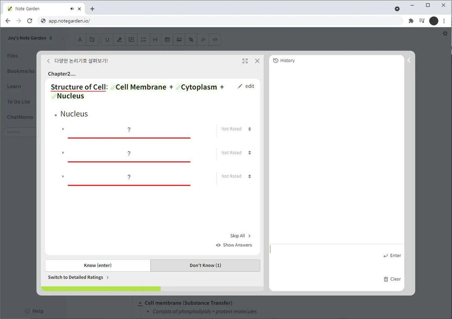This screenshot has width=452, height=319.
Task: Click the edit note pencil-square icon
Action: click(x=131, y=39)
